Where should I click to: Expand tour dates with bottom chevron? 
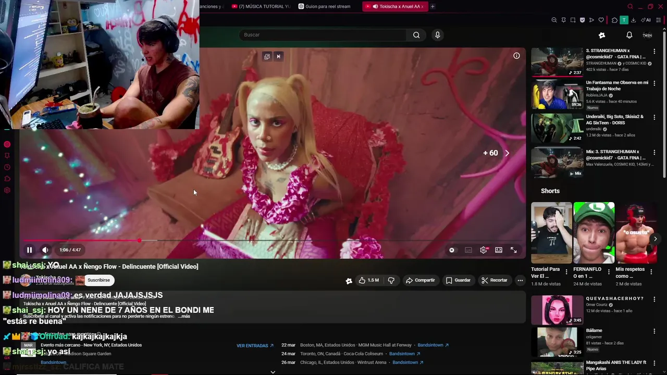[273, 372]
